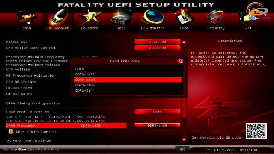
Task: Click the Get details via QR code text
Action: click(x=216, y=138)
